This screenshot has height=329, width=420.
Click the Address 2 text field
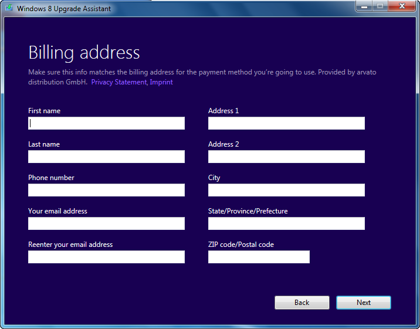(x=286, y=157)
